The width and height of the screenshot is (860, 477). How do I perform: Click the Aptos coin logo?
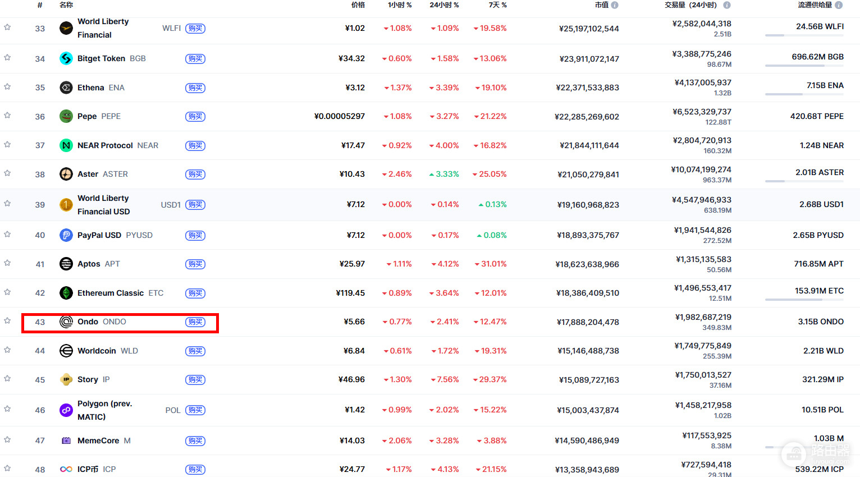coord(66,264)
